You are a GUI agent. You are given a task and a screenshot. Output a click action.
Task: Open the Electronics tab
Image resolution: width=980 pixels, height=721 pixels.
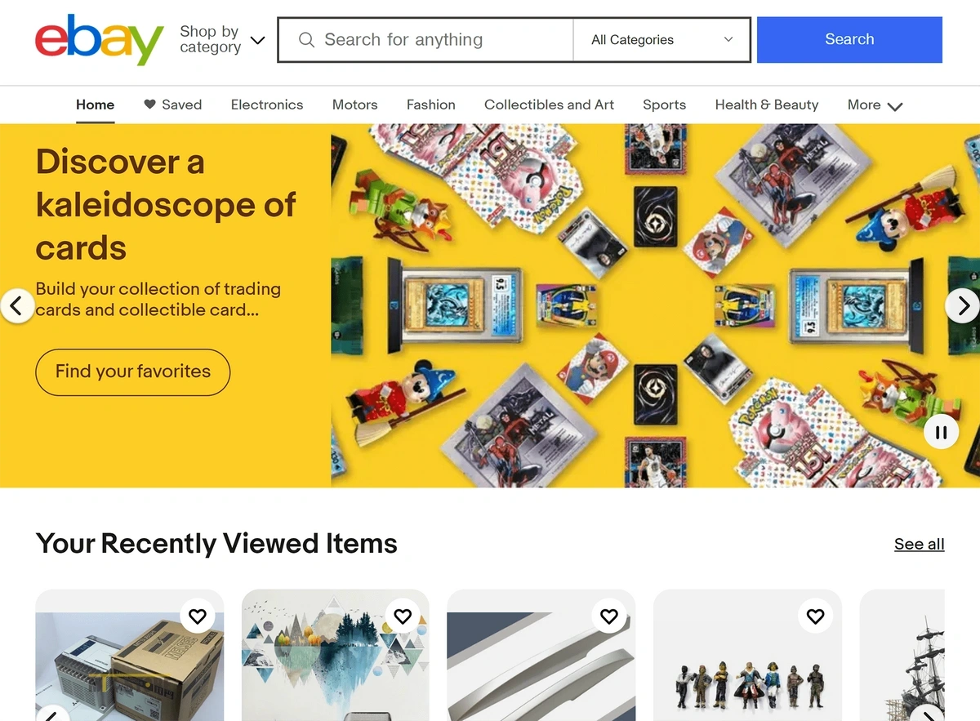[x=267, y=105]
